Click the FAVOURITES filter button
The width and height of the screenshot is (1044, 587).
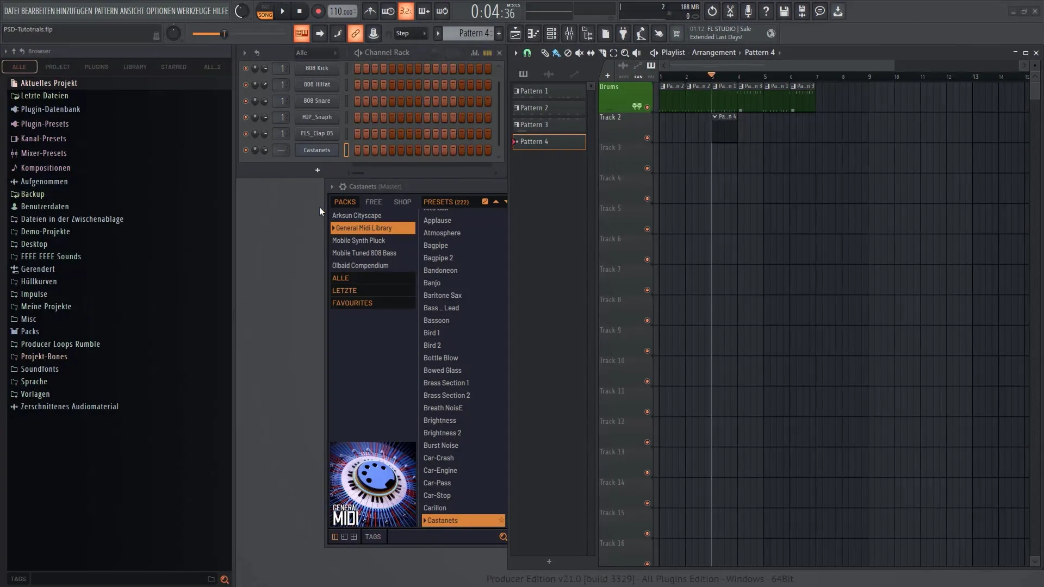coord(352,302)
